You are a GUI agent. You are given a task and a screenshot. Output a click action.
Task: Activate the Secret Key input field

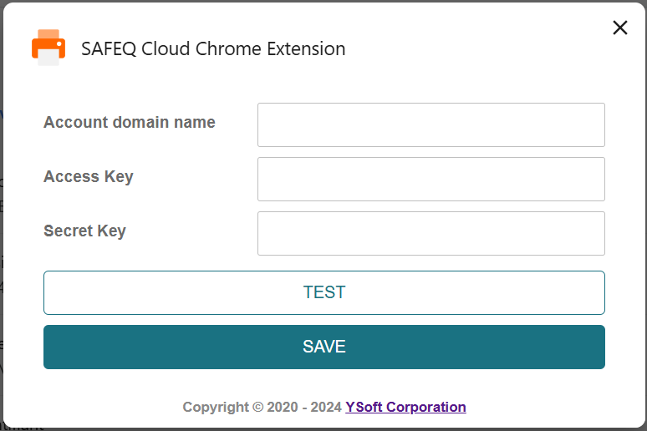click(431, 233)
